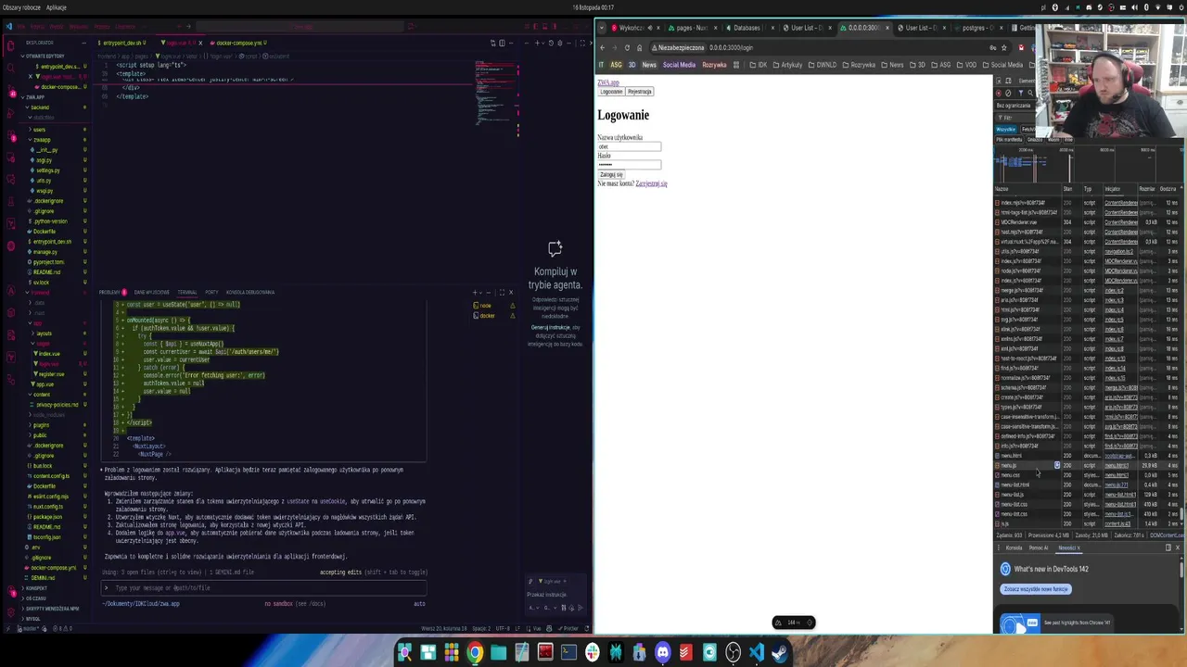Toggle DevTools device toolbar
The height and width of the screenshot is (667, 1187).
click(x=1008, y=81)
